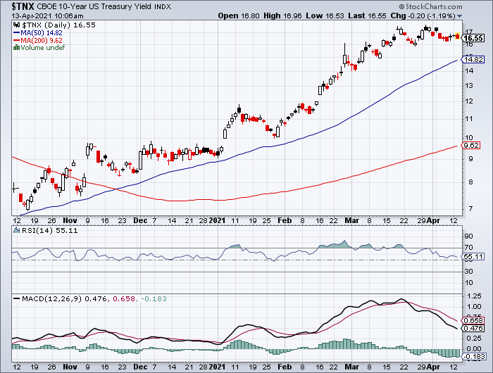This screenshot has height=373, width=493.
Task: Click the 'MACD(12,26,9) 0.476' panel label
Action: (65, 298)
